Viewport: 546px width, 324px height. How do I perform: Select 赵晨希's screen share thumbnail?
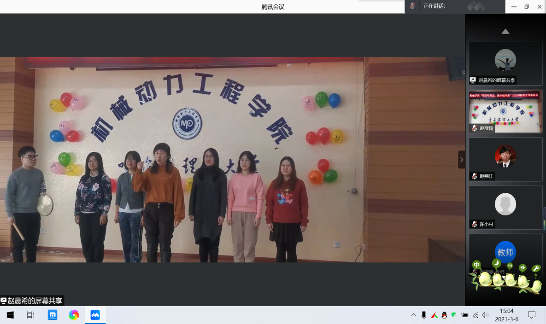click(x=505, y=62)
